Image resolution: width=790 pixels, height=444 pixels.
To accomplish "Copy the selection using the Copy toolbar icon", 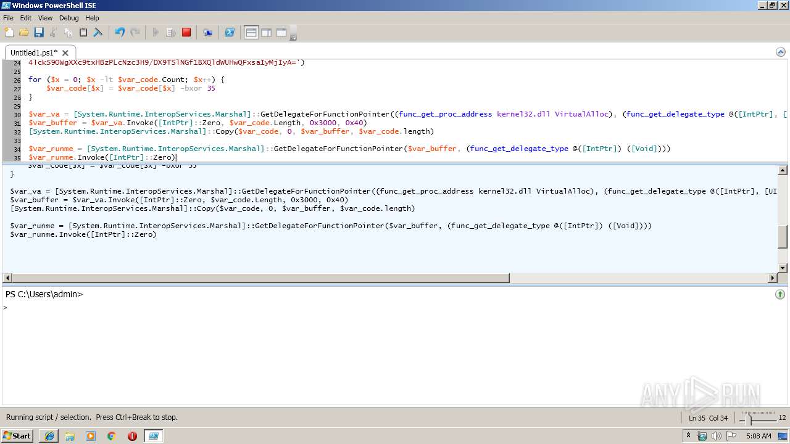I will coord(68,33).
